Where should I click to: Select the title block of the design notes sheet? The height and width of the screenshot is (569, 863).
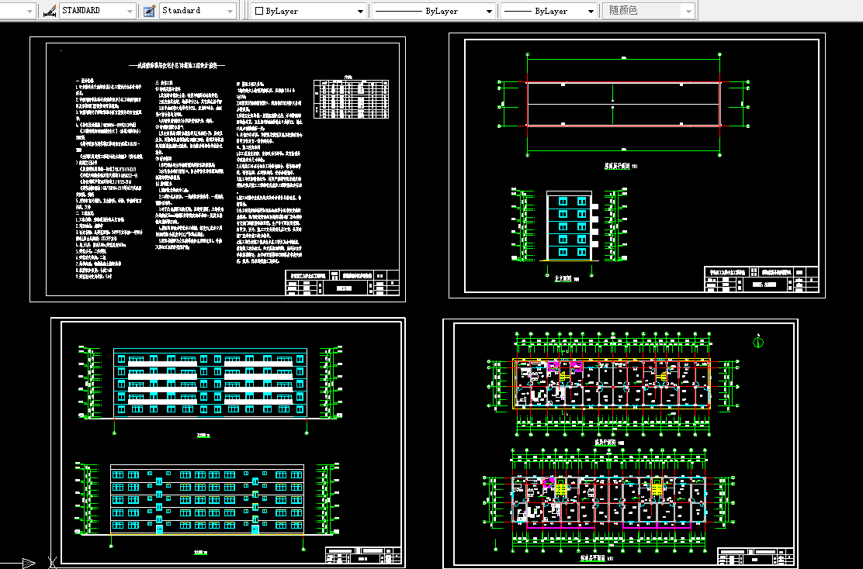coord(342,283)
